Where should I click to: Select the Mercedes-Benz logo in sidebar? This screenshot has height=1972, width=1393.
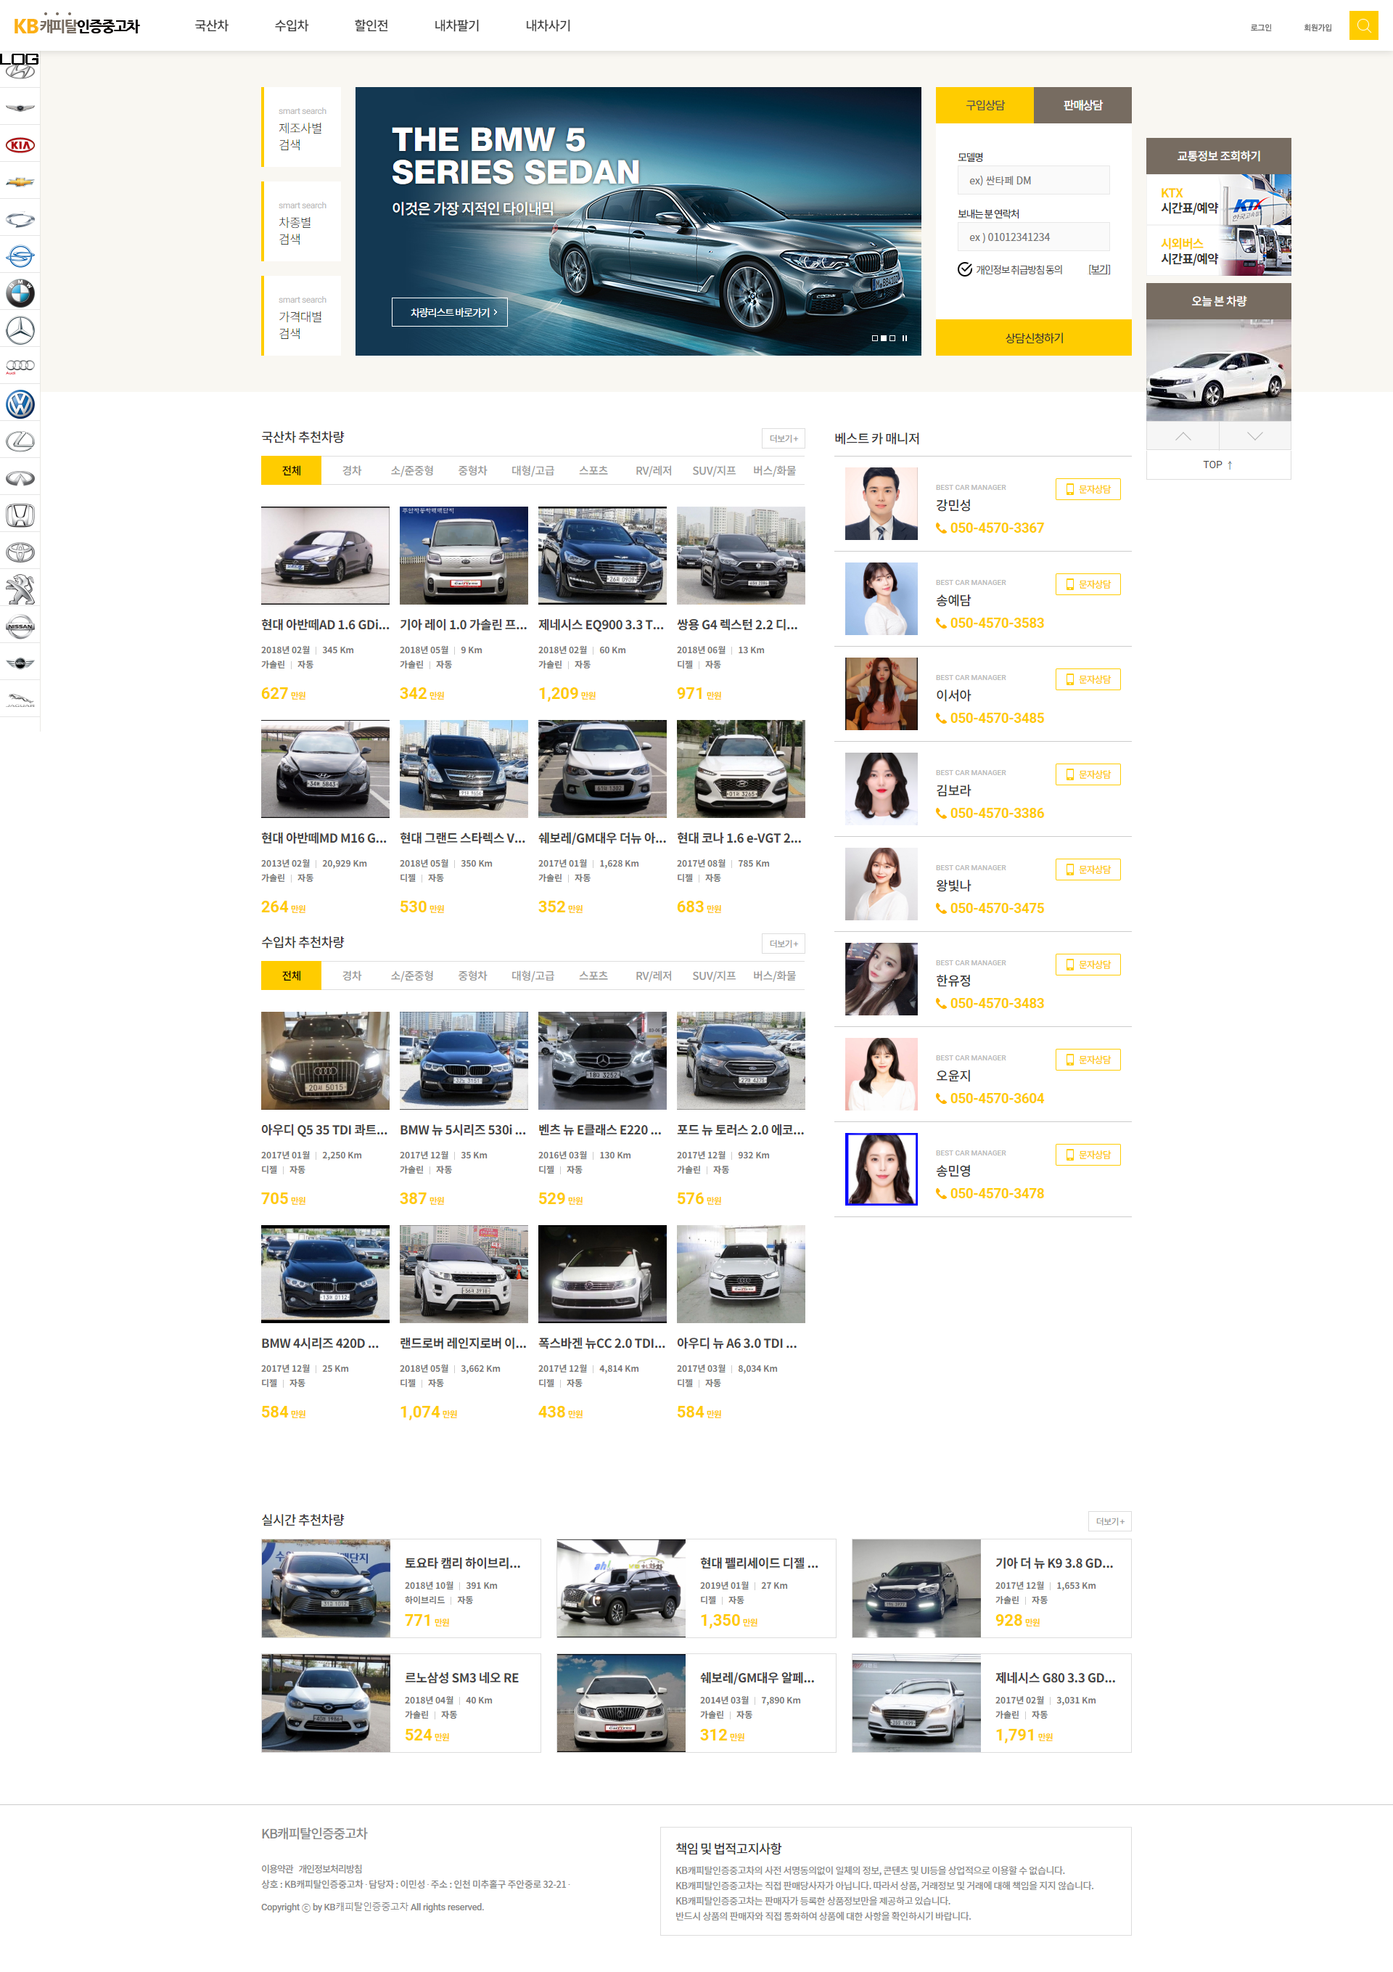point(20,331)
